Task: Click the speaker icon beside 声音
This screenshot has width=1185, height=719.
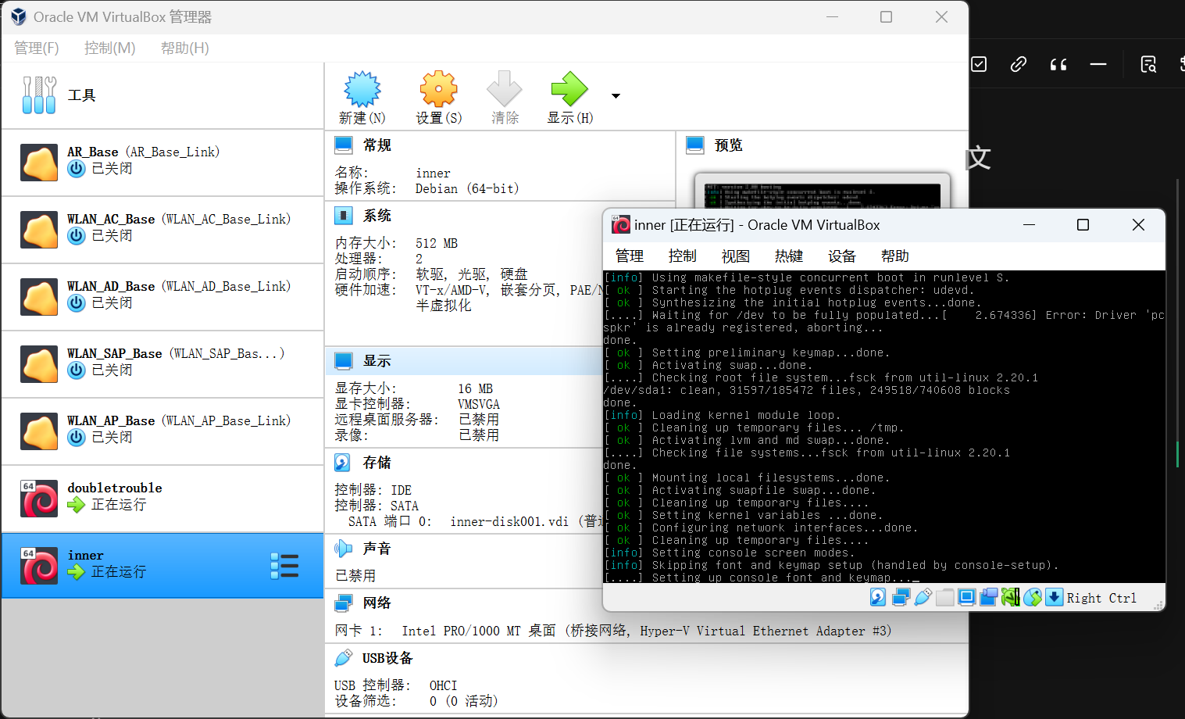Action: click(x=344, y=549)
